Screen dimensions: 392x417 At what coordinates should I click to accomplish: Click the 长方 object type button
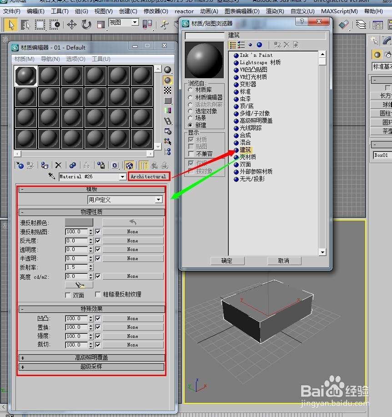click(x=382, y=95)
